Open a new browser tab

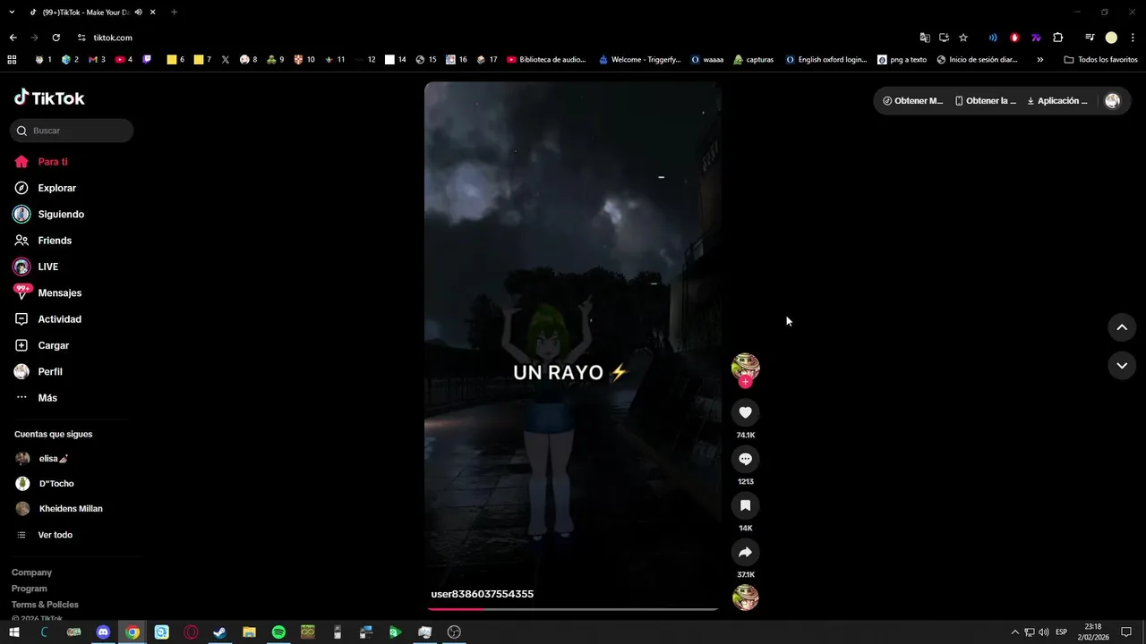point(174,13)
